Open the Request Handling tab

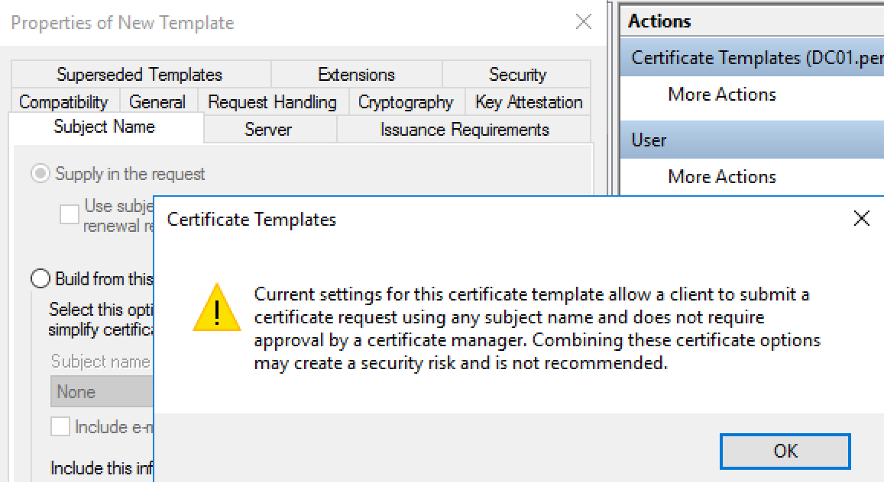click(272, 102)
